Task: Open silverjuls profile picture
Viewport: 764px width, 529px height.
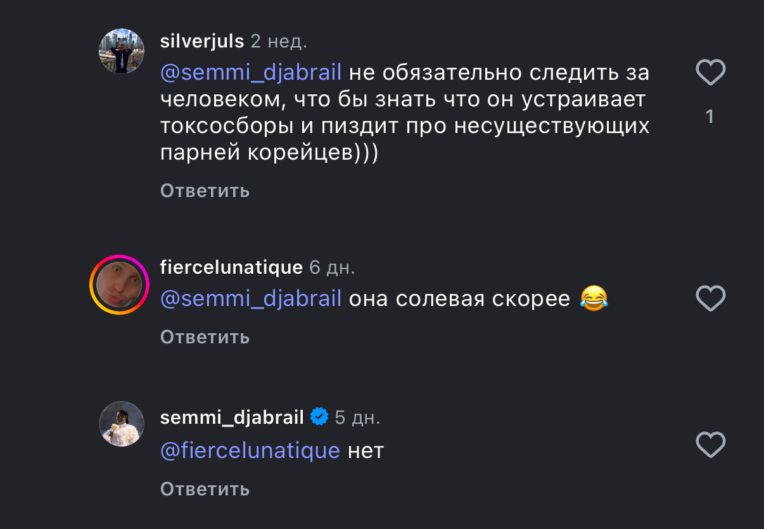Action: [122, 51]
